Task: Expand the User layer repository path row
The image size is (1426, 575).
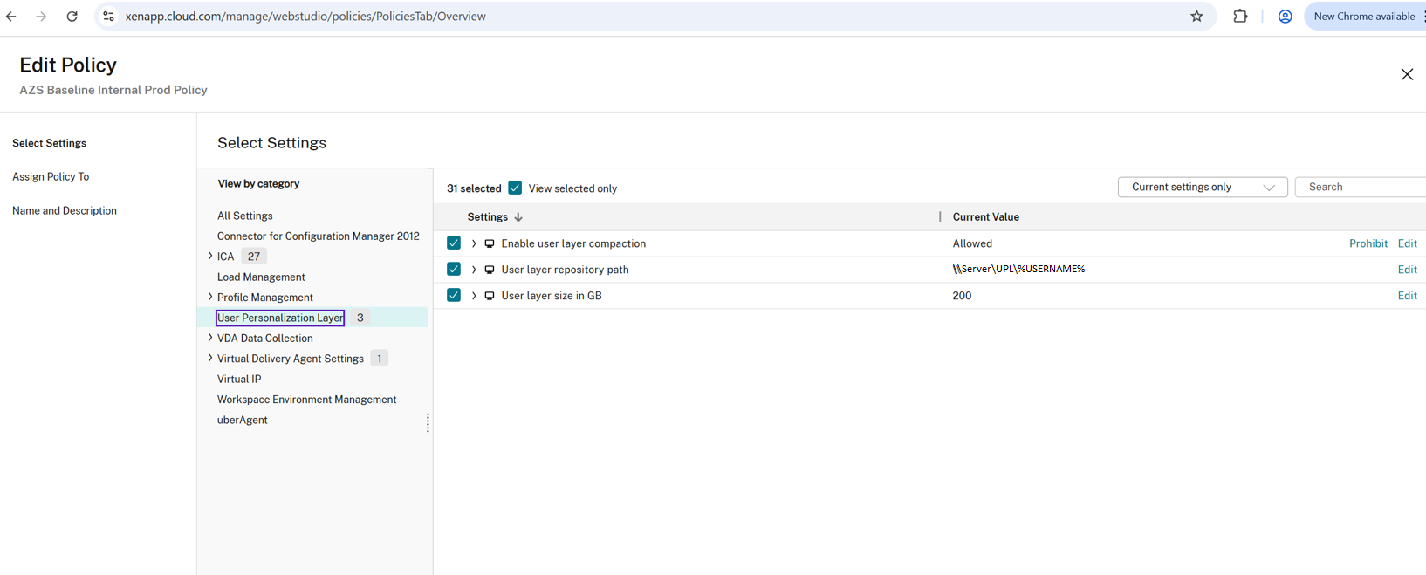Action: click(474, 270)
